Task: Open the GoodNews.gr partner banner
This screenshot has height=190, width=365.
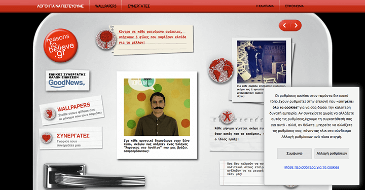Action: point(67,81)
